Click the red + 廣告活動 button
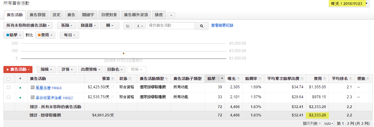This screenshot has height=127, width=374. pos(18,70)
